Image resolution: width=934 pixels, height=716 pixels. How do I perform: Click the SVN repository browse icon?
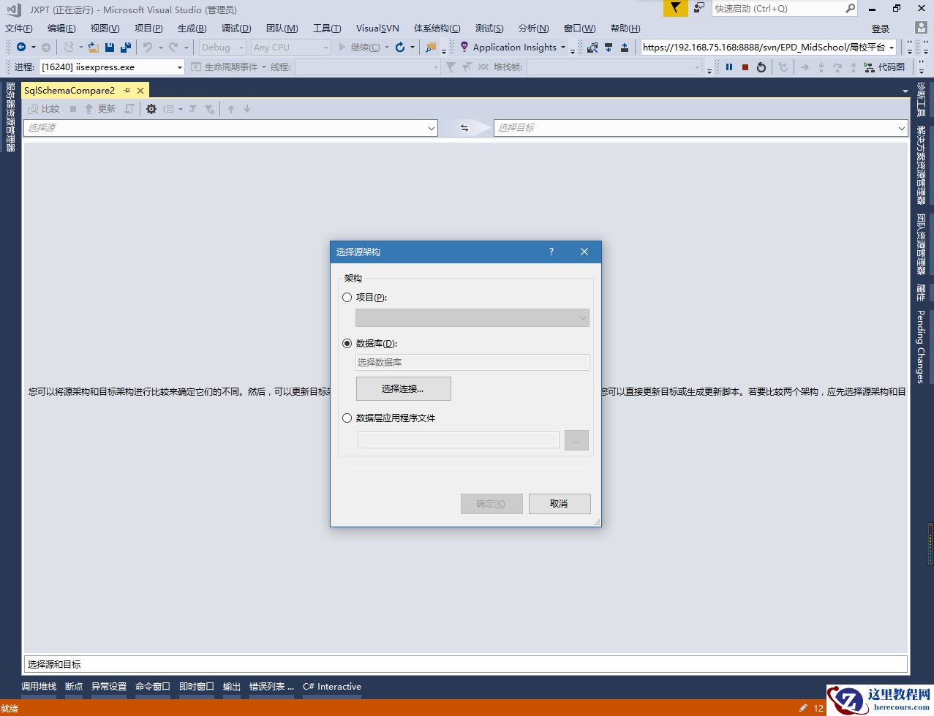click(x=592, y=47)
